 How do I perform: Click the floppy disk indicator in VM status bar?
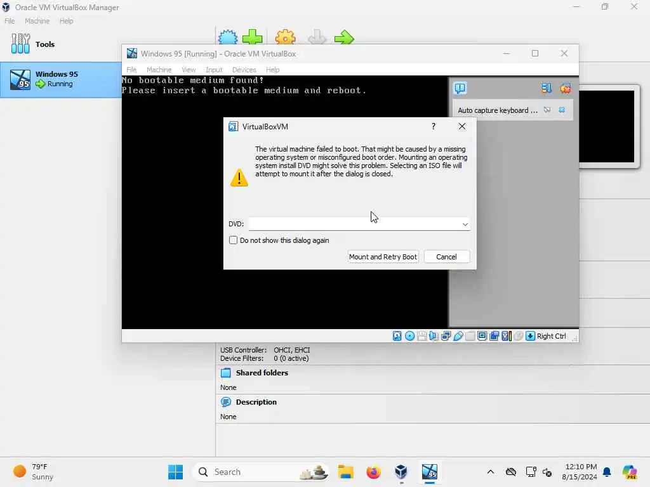click(x=421, y=336)
